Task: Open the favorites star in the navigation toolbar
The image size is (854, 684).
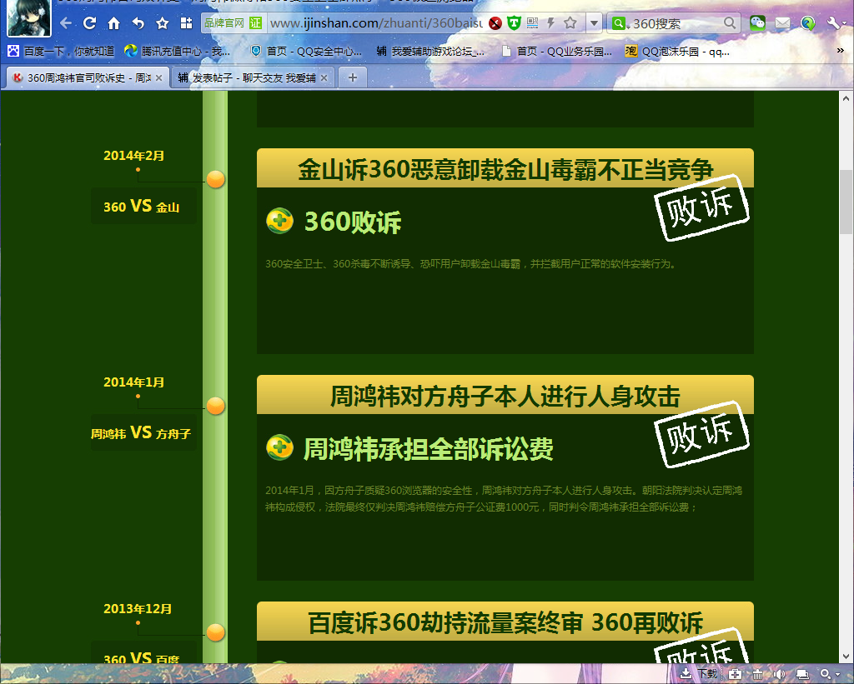Action: tap(163, 23)
